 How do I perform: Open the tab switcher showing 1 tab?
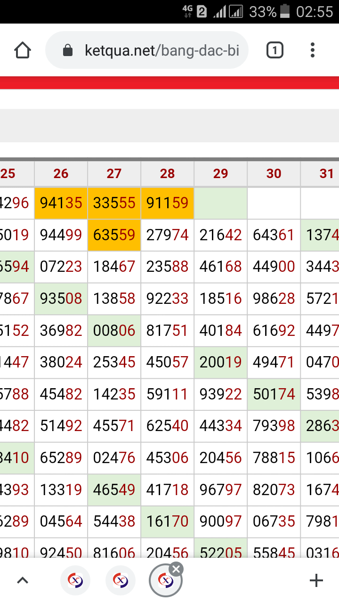coord(274,50)
